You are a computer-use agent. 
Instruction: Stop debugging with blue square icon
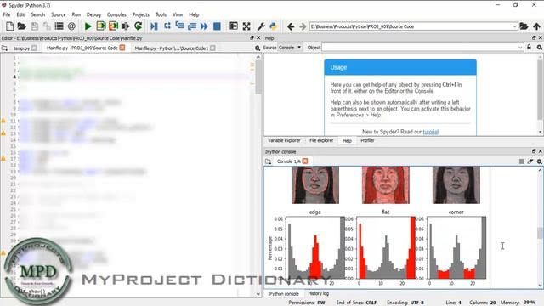click(217, 26)
